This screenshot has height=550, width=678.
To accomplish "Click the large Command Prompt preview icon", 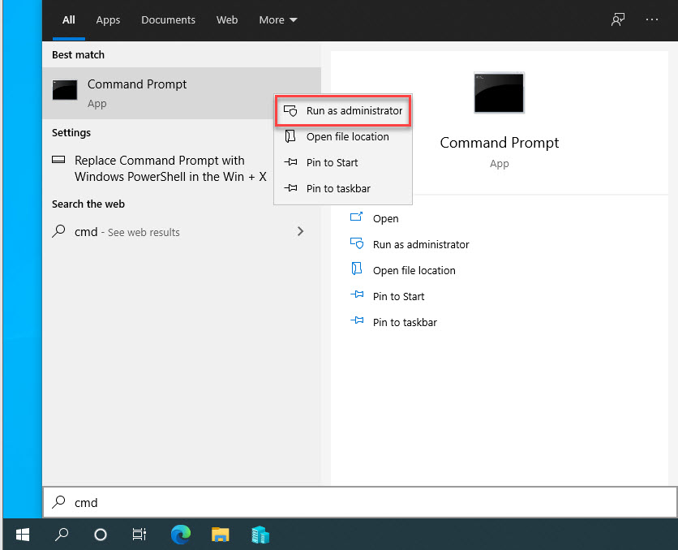I will 499,92.
